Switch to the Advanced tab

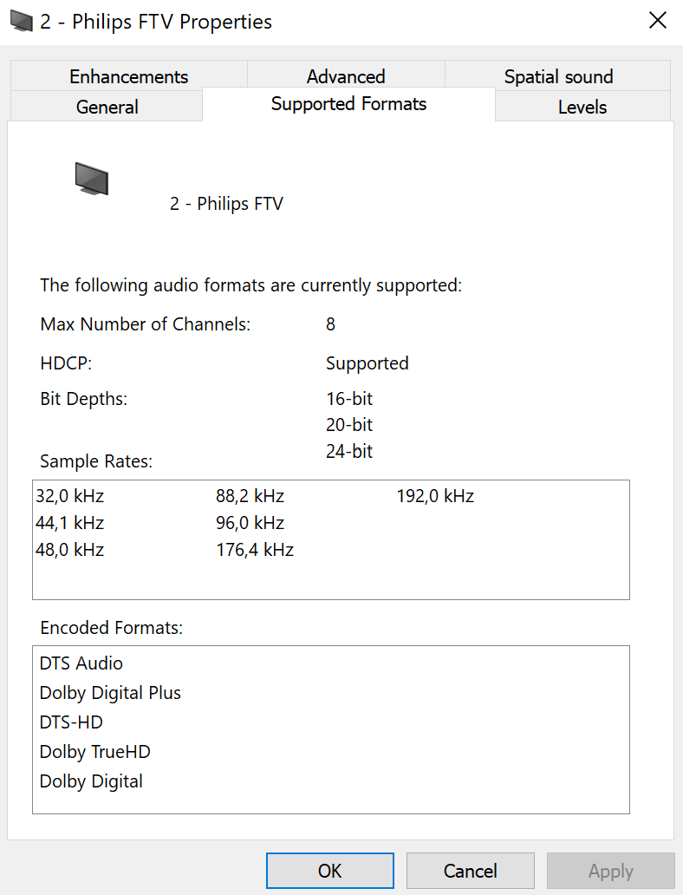pos(346,76)
